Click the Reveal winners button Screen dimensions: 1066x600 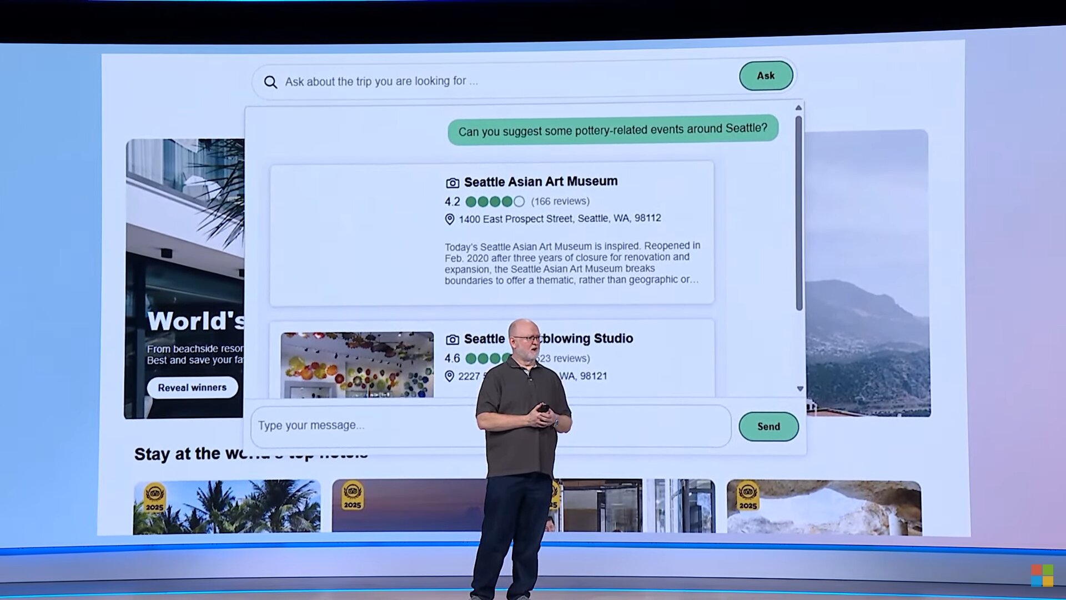192,388
